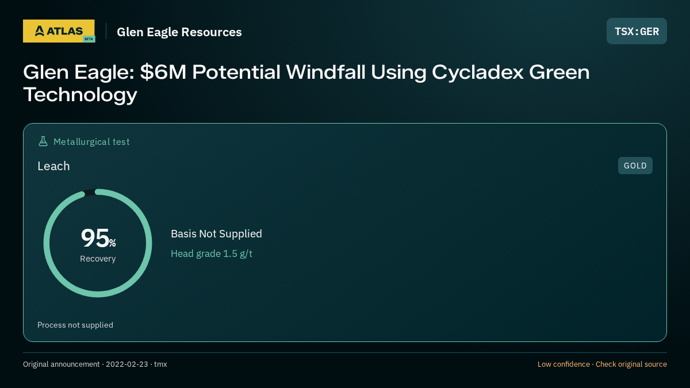Open the Original announcement footer text

[95, 364]
